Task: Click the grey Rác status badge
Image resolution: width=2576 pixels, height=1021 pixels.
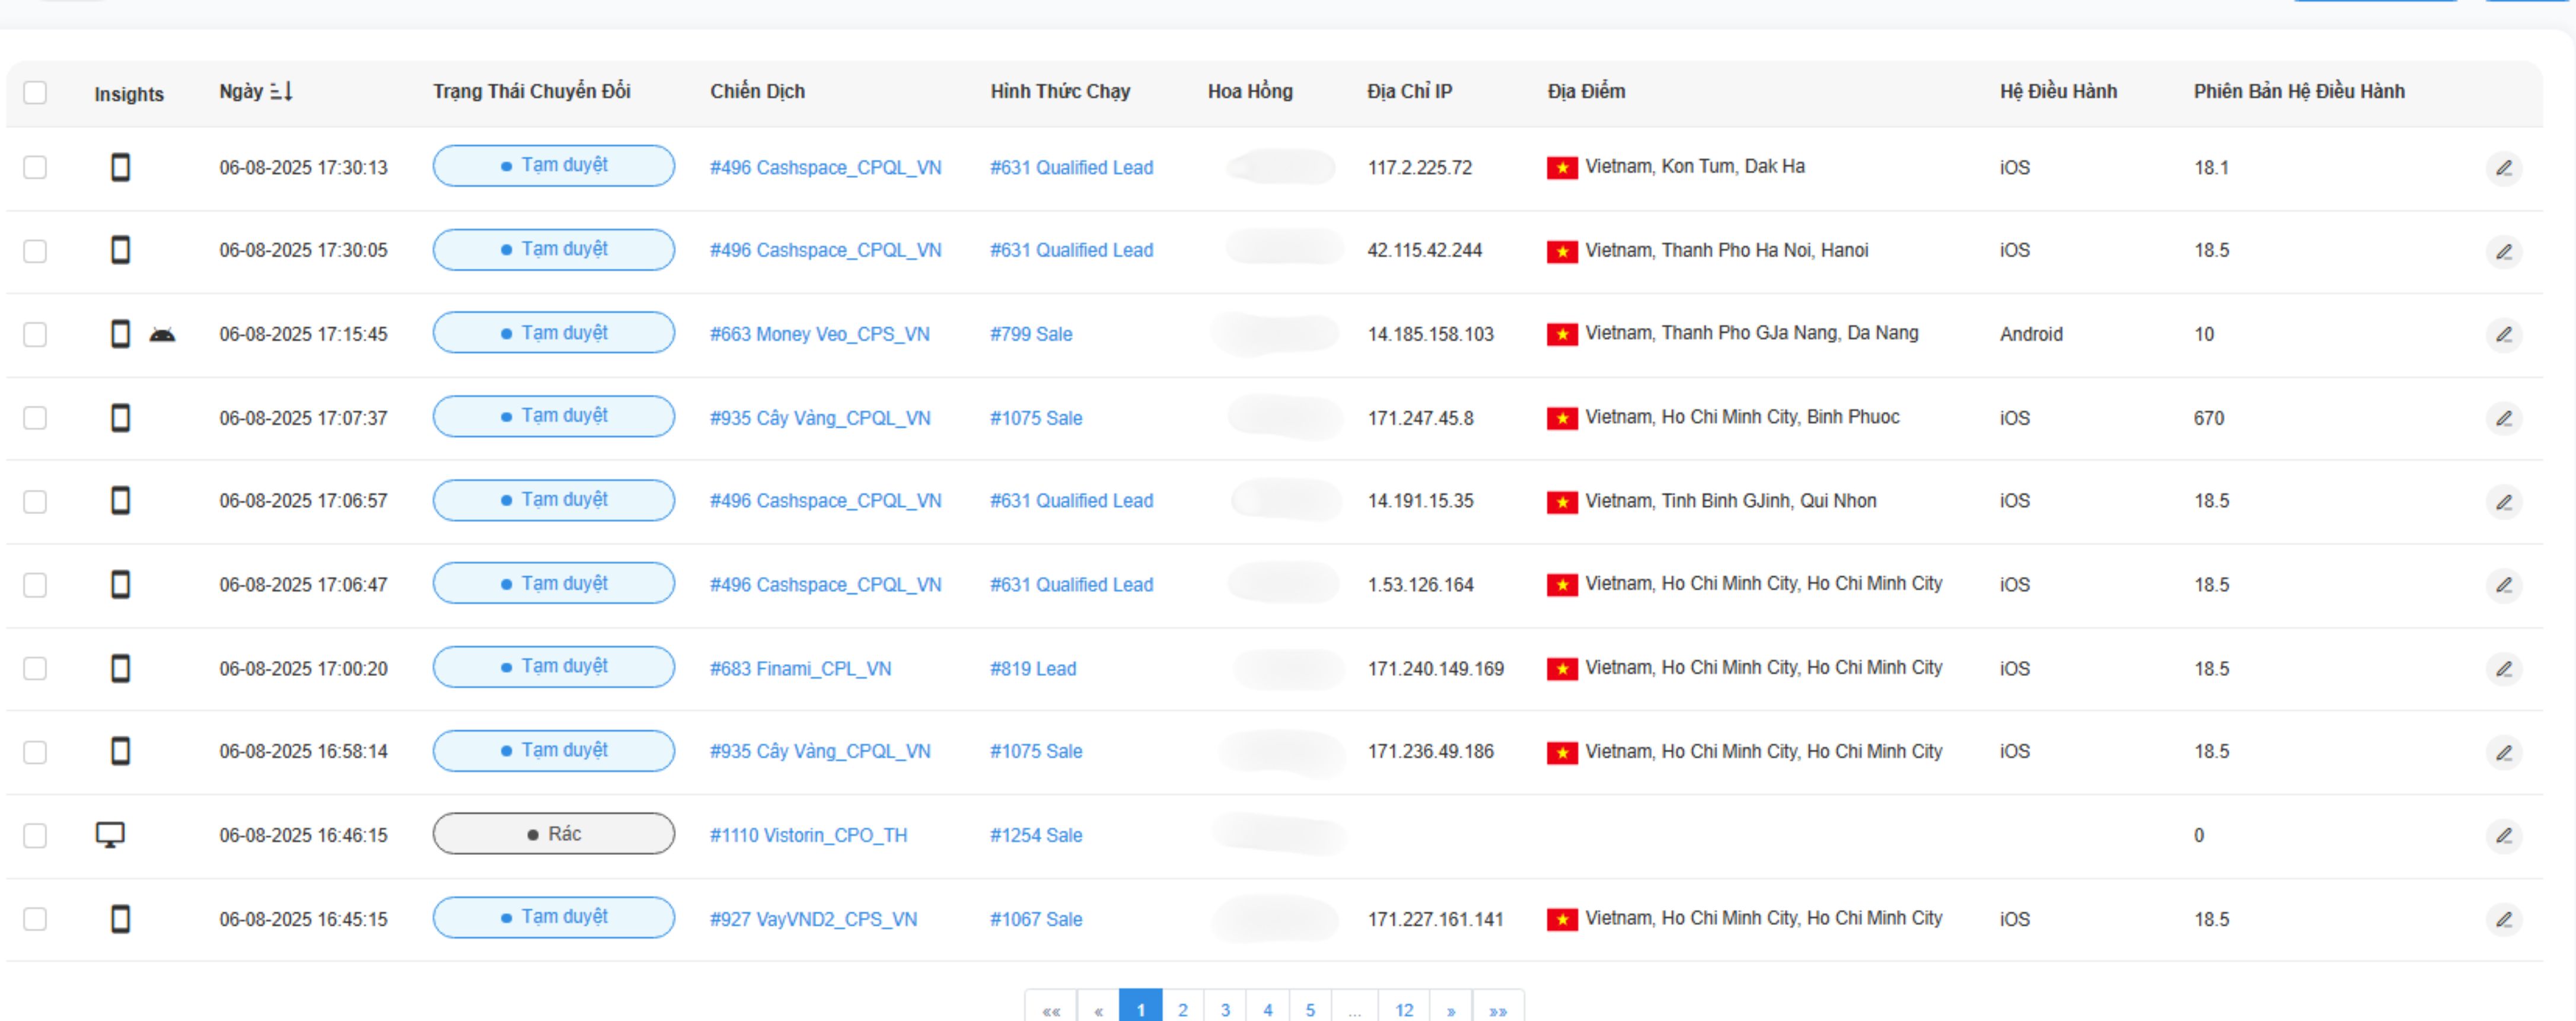Action: [x=553, y=834]
